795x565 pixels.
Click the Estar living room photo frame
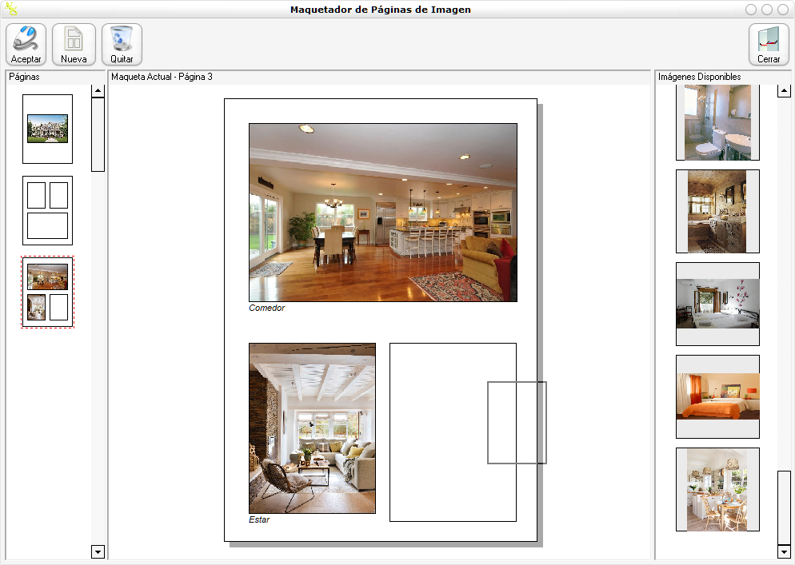tap(312, 428)
